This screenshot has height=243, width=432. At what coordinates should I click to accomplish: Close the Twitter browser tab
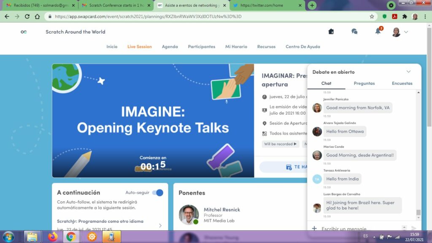coord(300,5)
